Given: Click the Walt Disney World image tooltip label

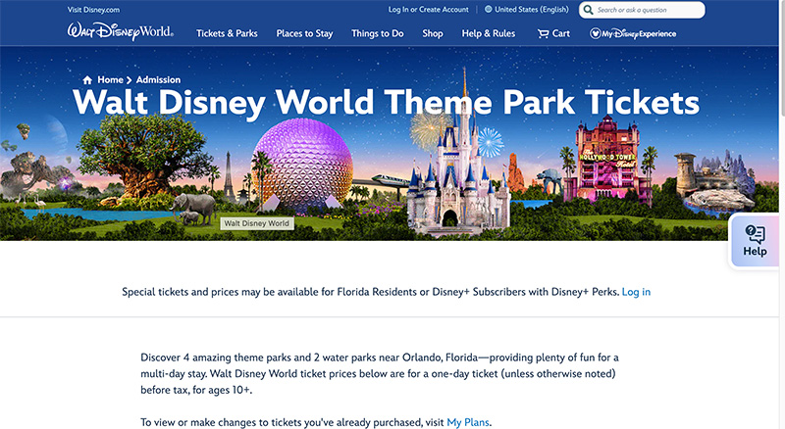Looking at the screenshot, I should pyautogui.click(x=257, y=223).
